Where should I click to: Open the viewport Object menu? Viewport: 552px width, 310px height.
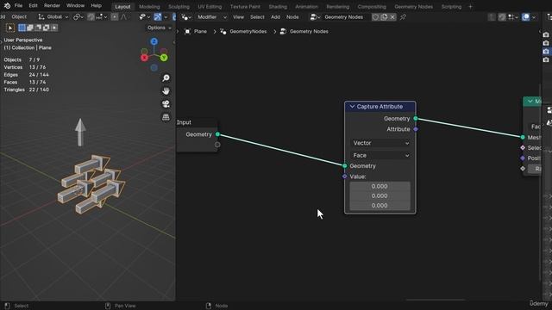[x=19, y=17]
